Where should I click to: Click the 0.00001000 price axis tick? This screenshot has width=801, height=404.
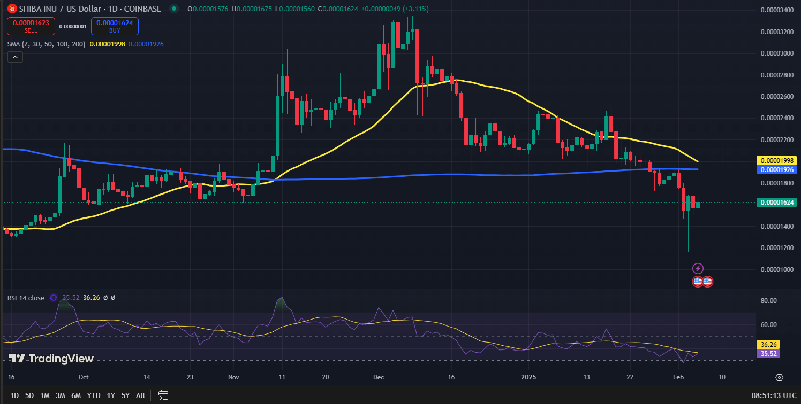(x=776, y=269)
